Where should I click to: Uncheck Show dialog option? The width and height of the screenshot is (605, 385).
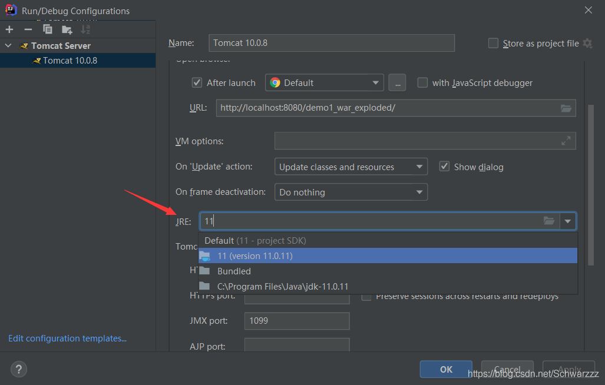click(444, 167)
